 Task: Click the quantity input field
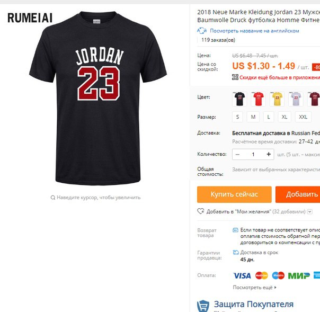[x=253, y=155]
